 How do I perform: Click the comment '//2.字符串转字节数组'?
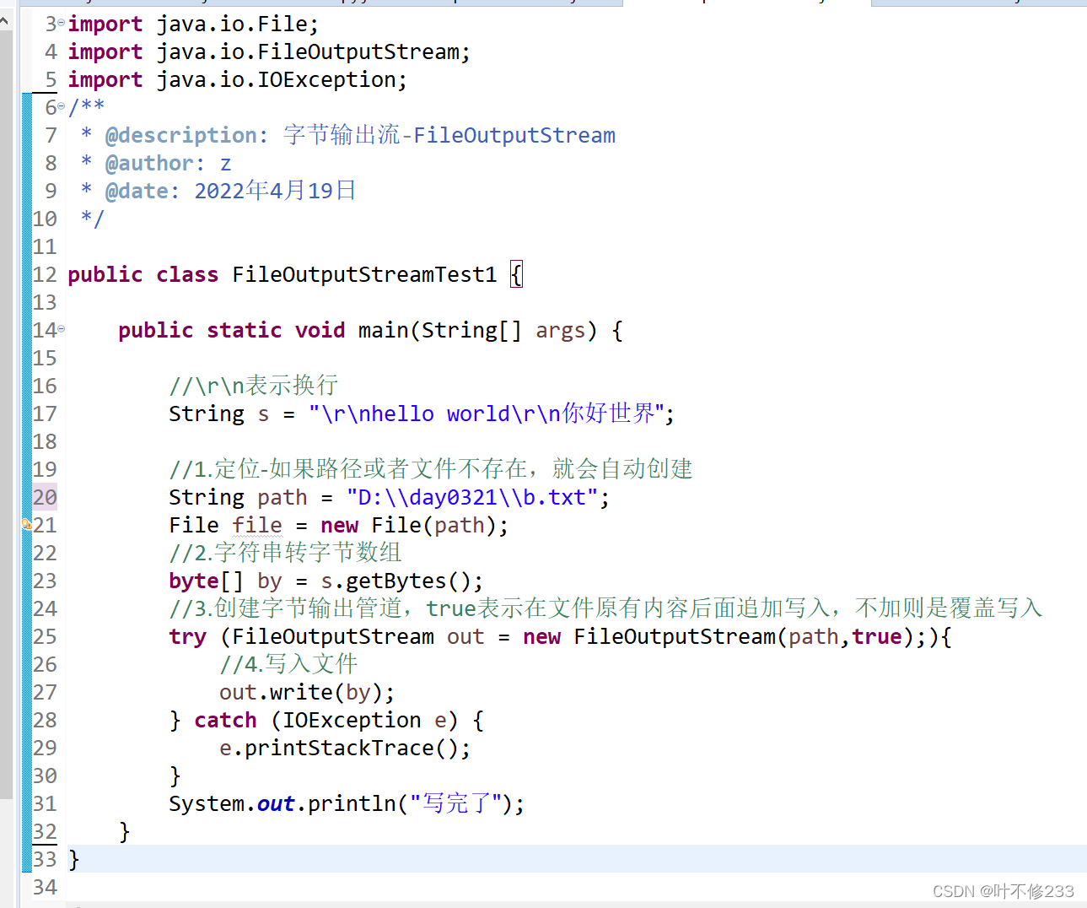[285, 553]
